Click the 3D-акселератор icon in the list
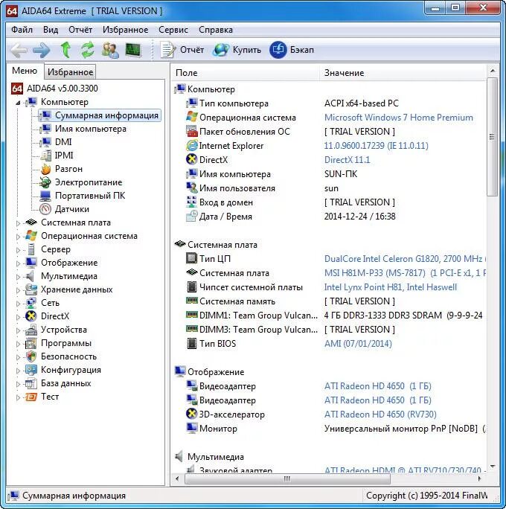506x509 pixels. (x=191, y=414)
